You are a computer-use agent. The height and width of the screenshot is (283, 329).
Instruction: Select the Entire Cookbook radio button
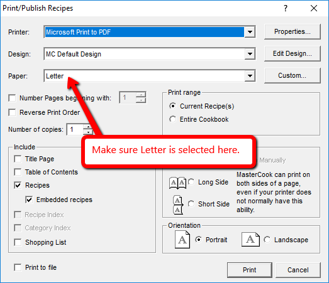pos(173,119)
